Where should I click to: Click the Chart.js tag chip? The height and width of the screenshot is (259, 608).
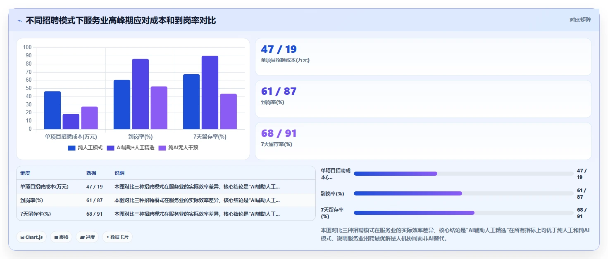point(31,237)
